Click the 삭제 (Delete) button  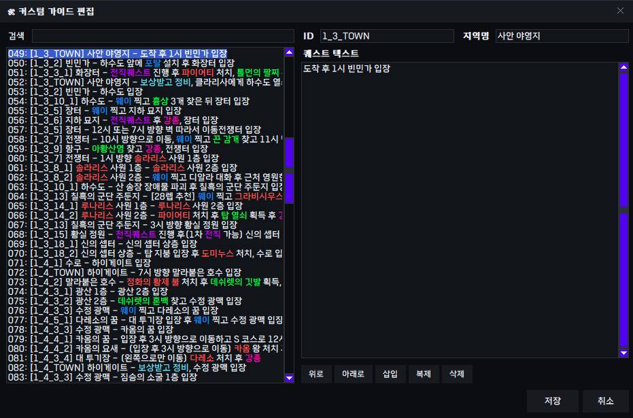point(456,374)
